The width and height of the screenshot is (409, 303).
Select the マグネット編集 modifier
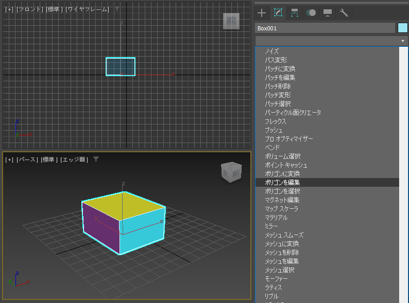click(x=327, y=200)
